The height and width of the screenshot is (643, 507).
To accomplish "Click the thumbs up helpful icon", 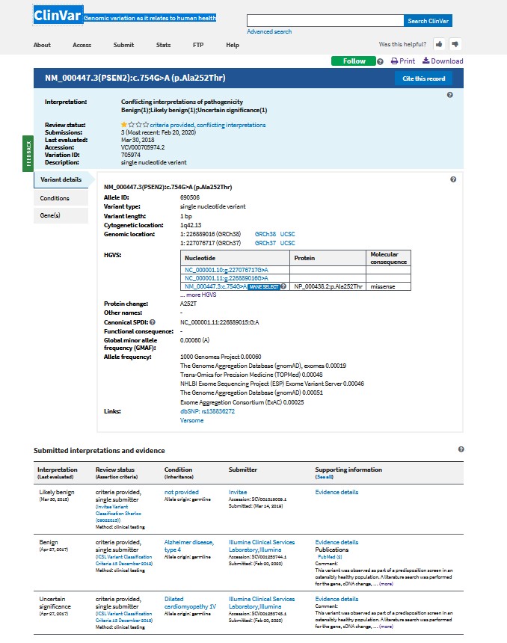I will (438, 44).
